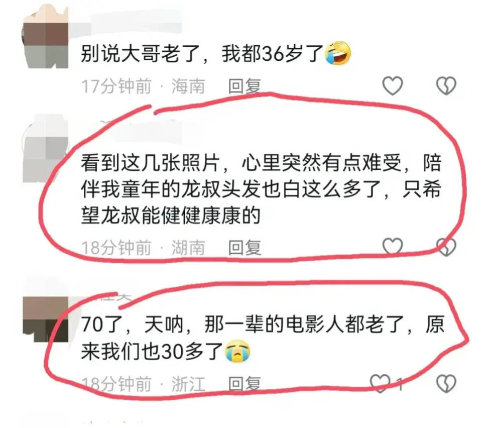Image resolution: width=482 pixels, height=428 pixels.
Task: Select the comment 别说大哥老了
Action: pos(216,54)
